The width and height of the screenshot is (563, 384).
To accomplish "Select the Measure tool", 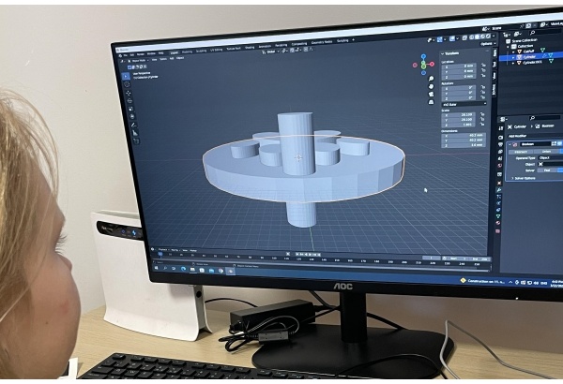I will coord(135,133).
